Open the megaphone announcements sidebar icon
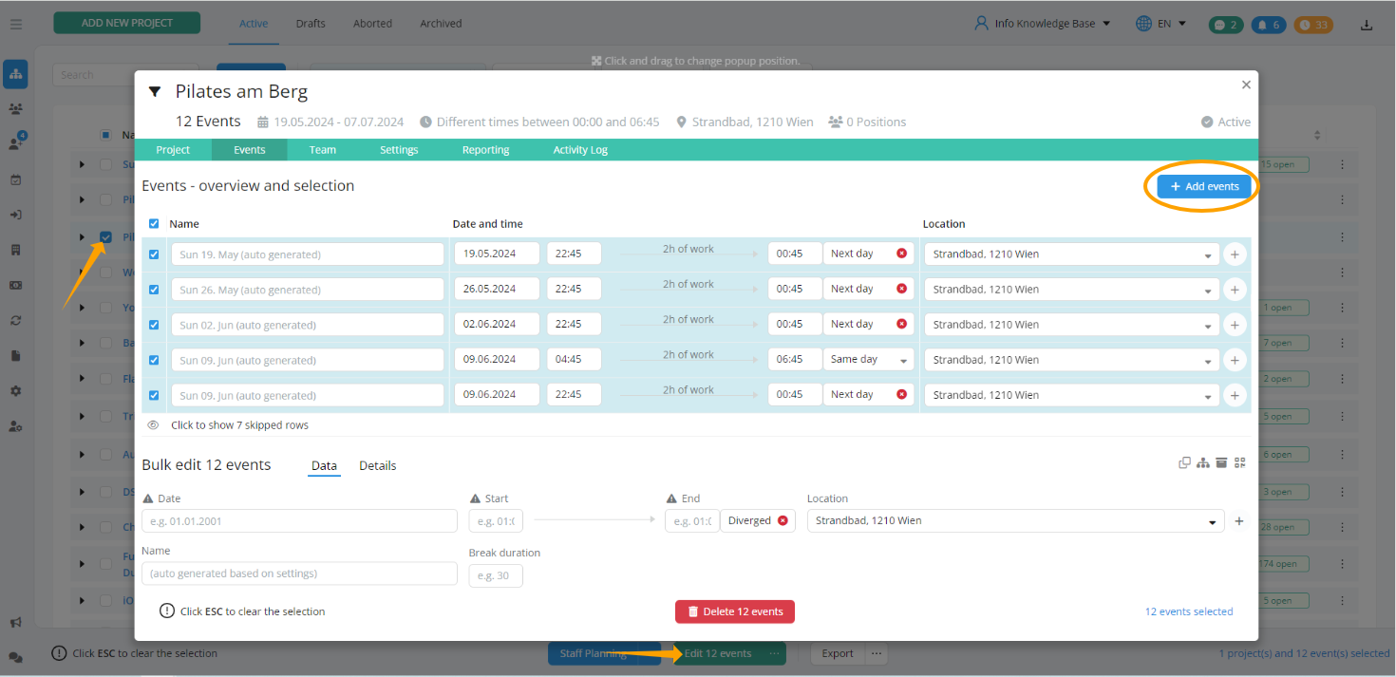This screenshot has height=677, width=1396. (15, 623)
